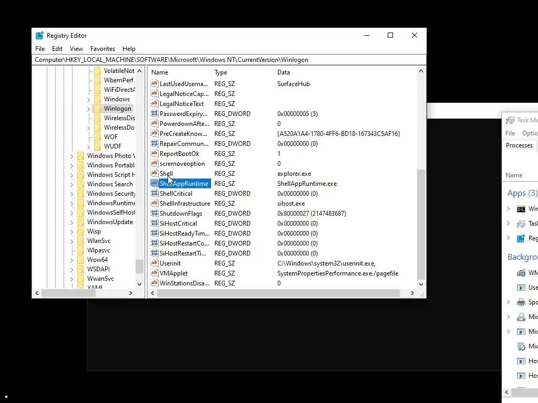Image resolution: width=538 pixels, height=403 pixels.
Task: Expand the Wow64 key
Action: click(x=71, y=260)
